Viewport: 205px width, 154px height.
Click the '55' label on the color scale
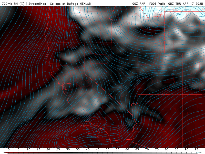pyautogui.click(x=117, y=149)
